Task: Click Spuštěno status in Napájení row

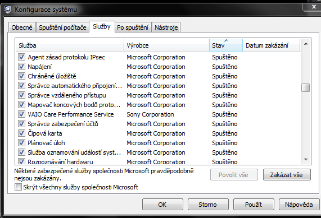Action: tap(224, 67)
